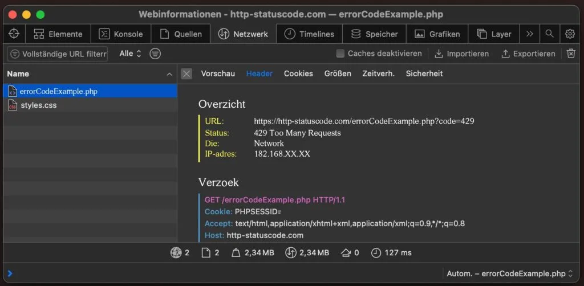Focus the Vollständige URL filter field
The height and width of the screenshot is (286, 584).
point(58,54)
